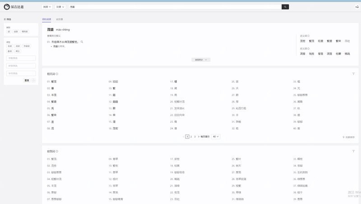Open the per-page count dropdown showing 40
This screenshot has height=204, width=361.
click(x=216, y=136)
